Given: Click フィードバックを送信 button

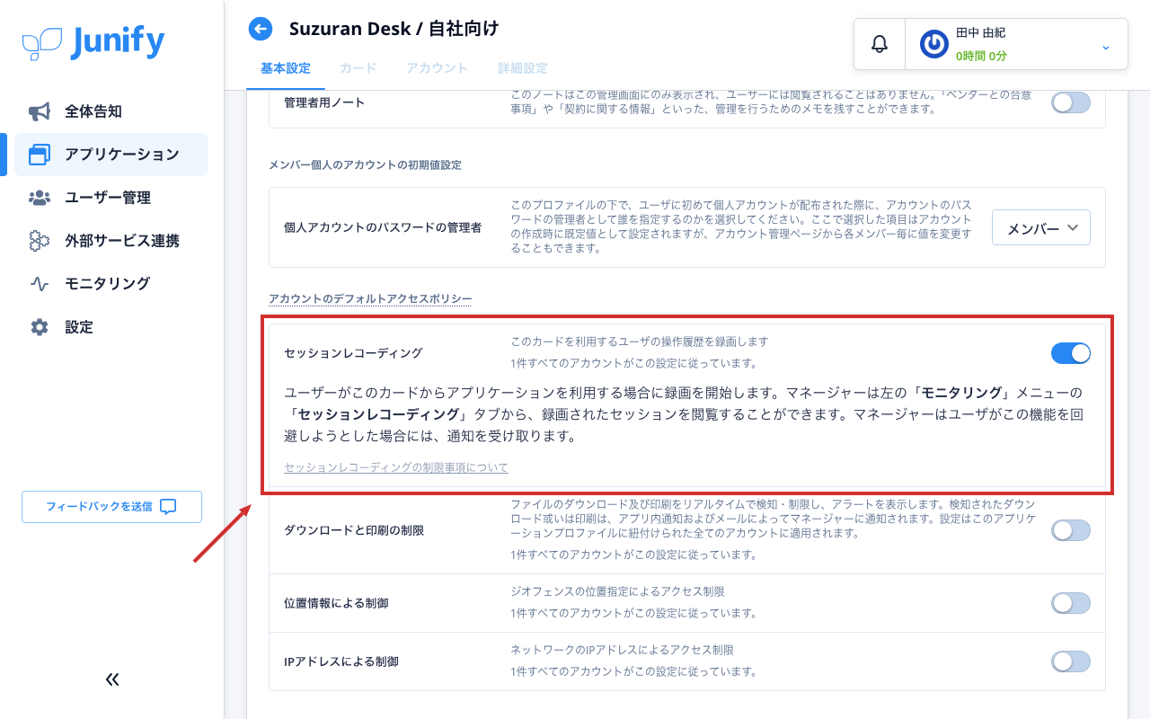Looking at the screenshot, I should point(111,507).
